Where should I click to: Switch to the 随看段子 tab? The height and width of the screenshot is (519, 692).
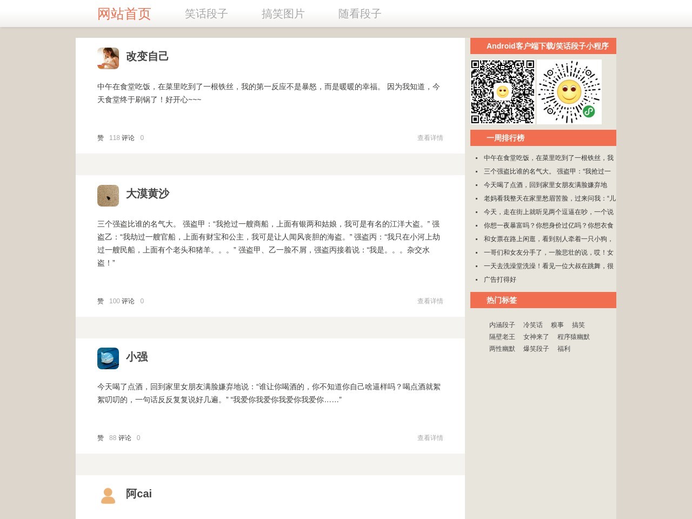[x=360, y=14]
